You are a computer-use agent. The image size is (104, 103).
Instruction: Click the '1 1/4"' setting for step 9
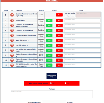[x=41, y=55]
